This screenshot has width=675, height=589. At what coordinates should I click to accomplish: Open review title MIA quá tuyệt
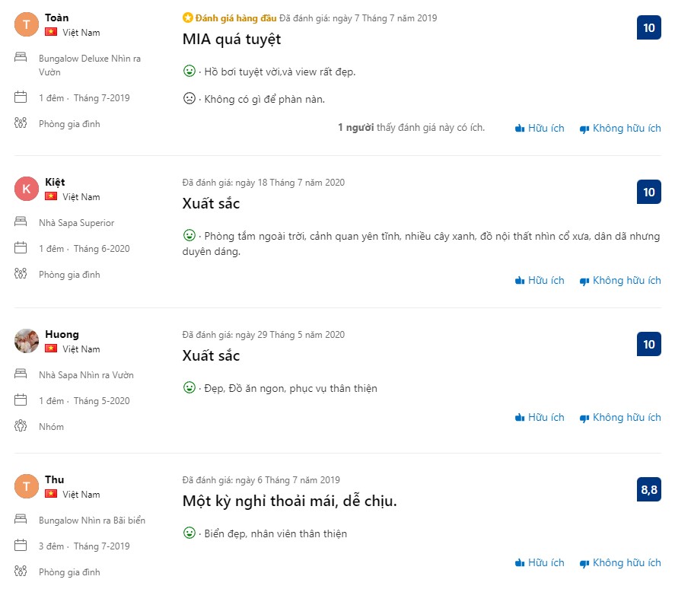point(231,39)
